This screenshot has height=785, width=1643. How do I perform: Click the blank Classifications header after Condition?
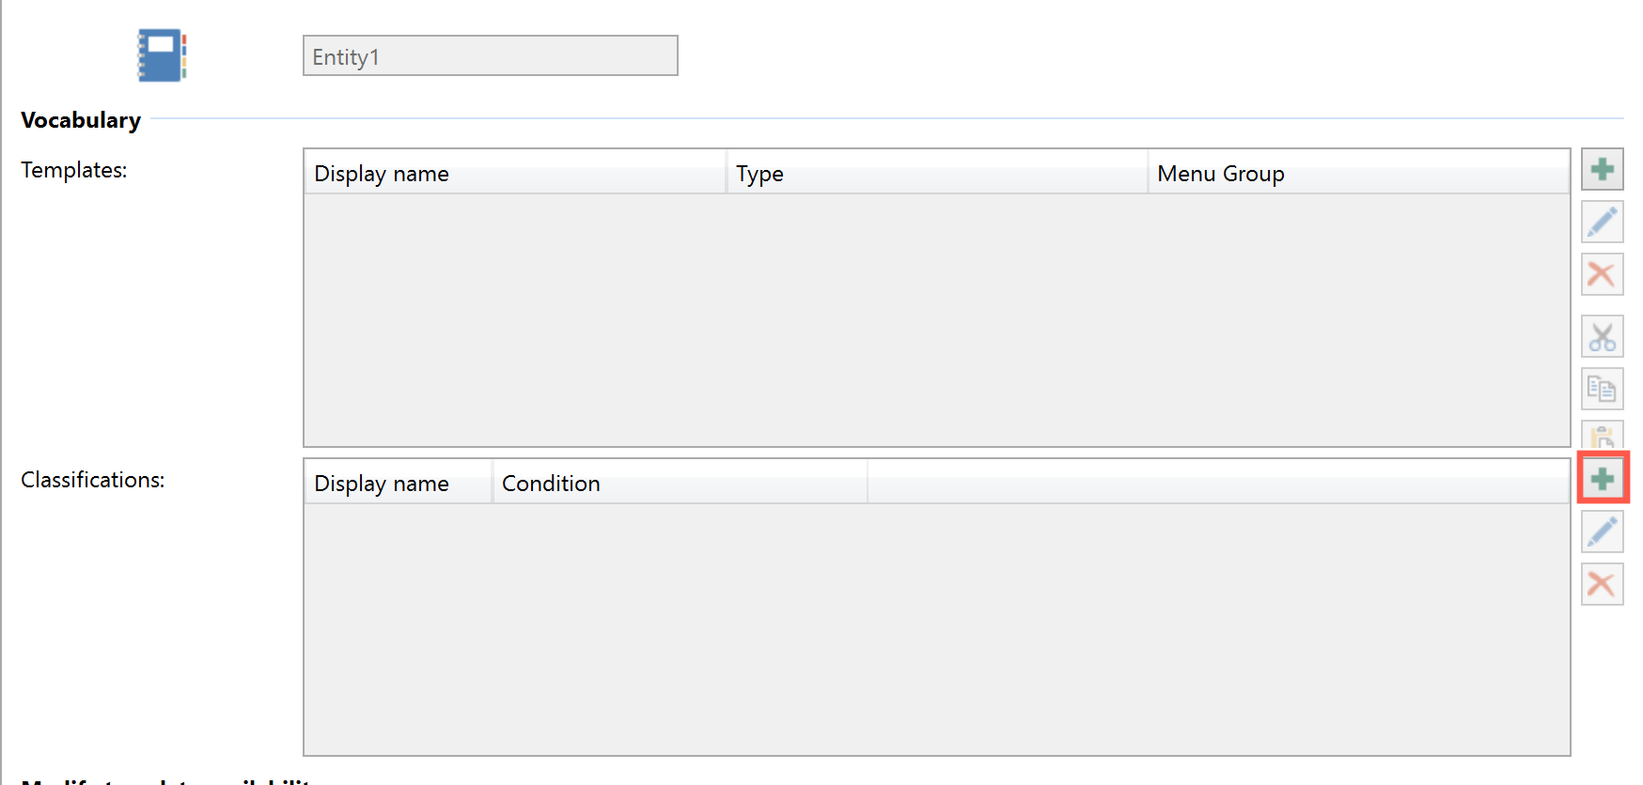click(1218, 484)
